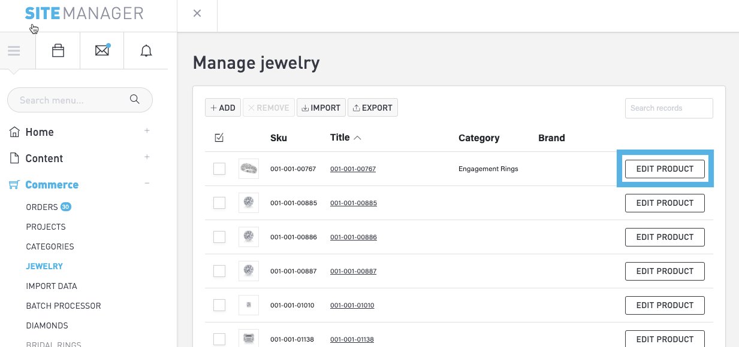Go to CATEGORIES menu item
The image size is (739, 347).
(x=50, y=246)
